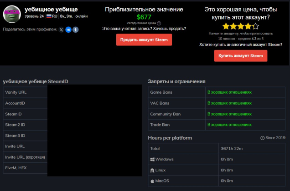
Task: Click the Community Ban status value
Action: (229, 114)
